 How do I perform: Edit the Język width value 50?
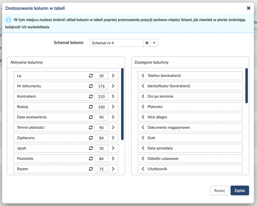pos(101,148)
